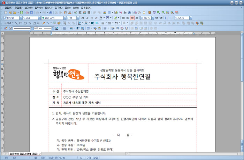The width and height of the screenshot is (244, 160).
Task: Click the vertical scrollbar thumb
Action: (x=242, y=59)
